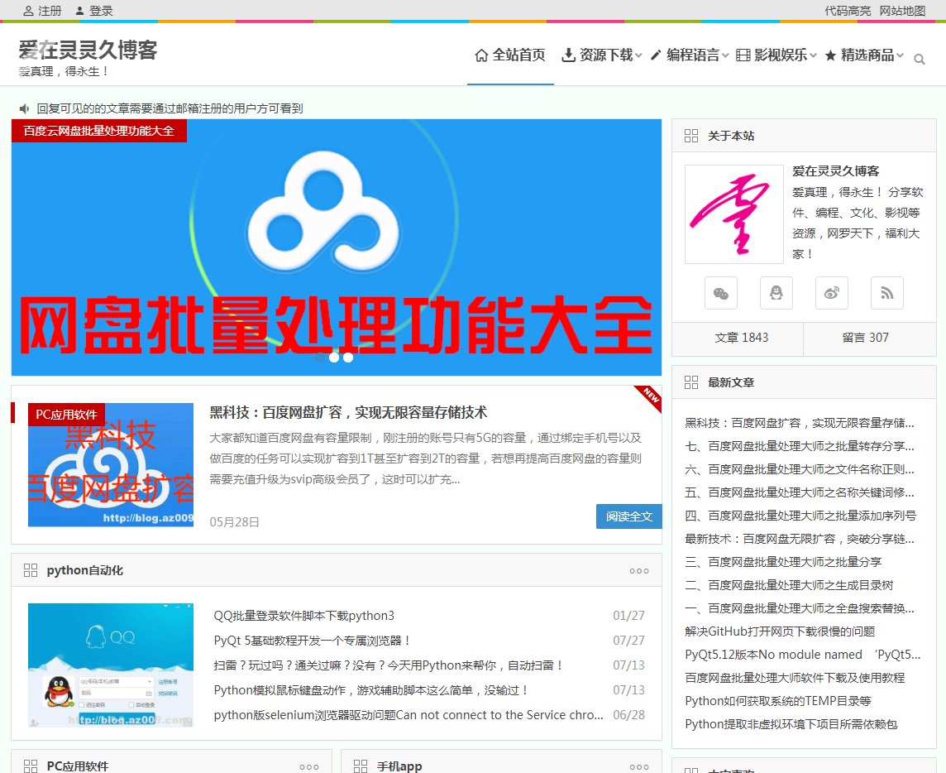Select the first carousel slide dot
946x773 pixels.
coord(320,358)
